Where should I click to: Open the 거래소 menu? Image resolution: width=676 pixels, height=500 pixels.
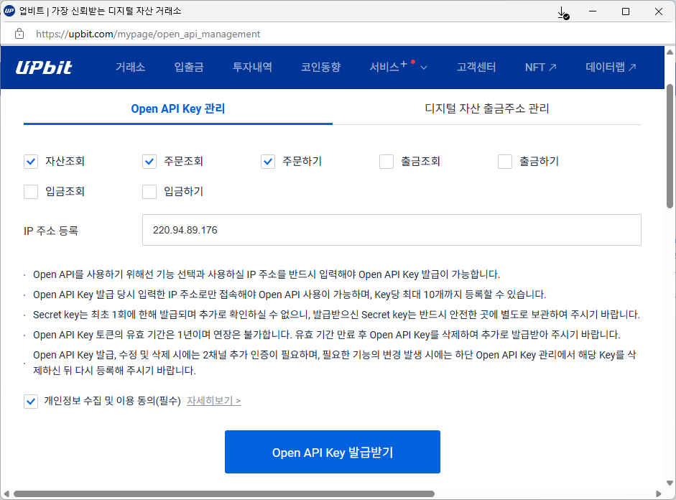coord(130,68)
